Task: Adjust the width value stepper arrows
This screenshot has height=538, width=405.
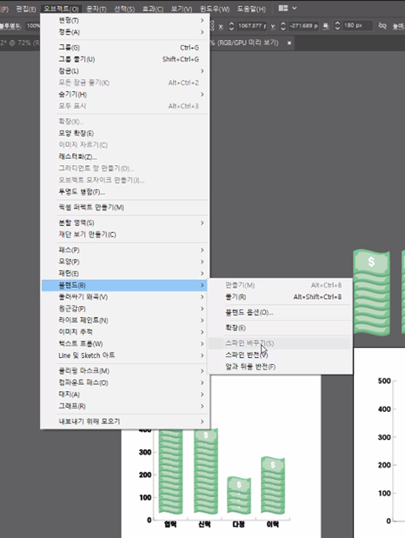Action: coord(337,26)
